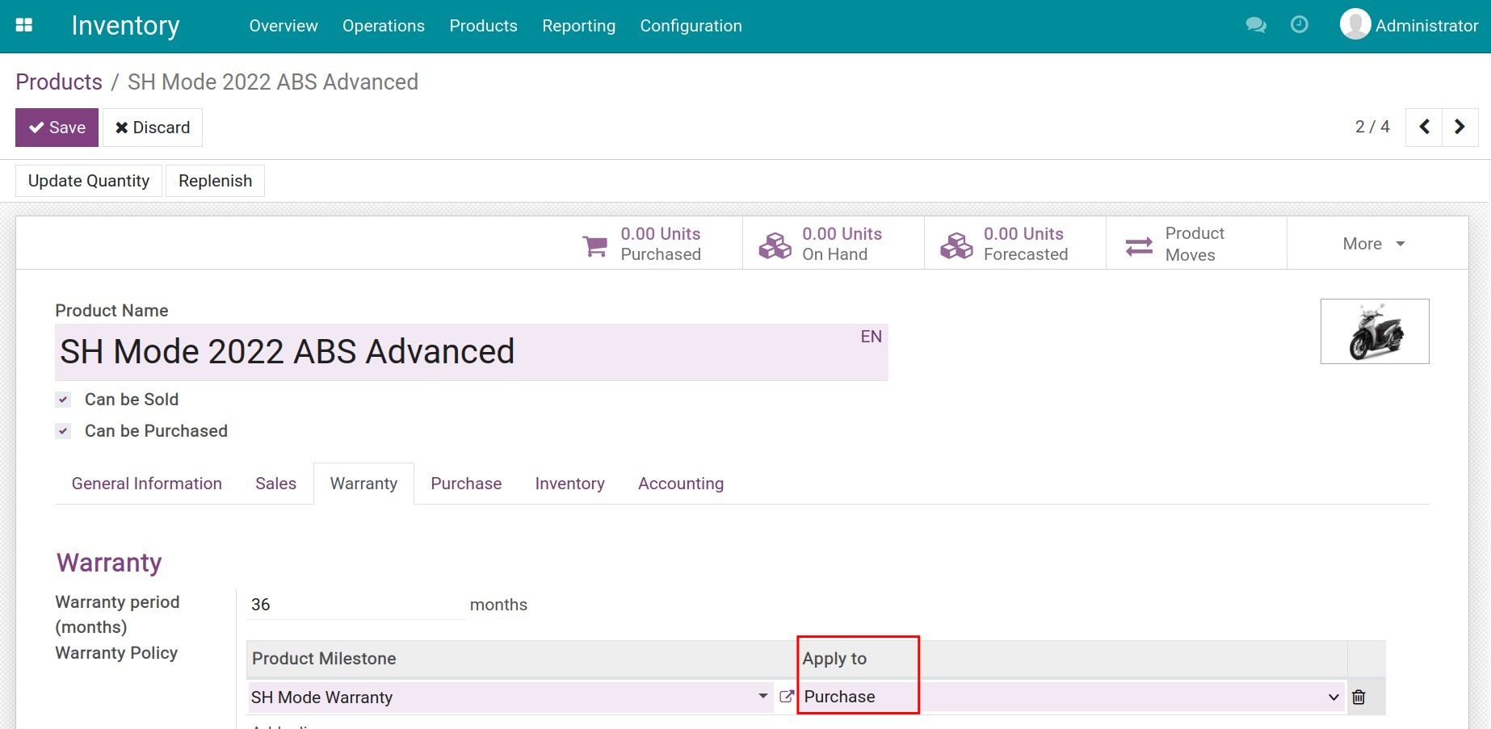The image size is (1491, 729).
Task: Open the activities clock icon
Action: coord(1299,25)
